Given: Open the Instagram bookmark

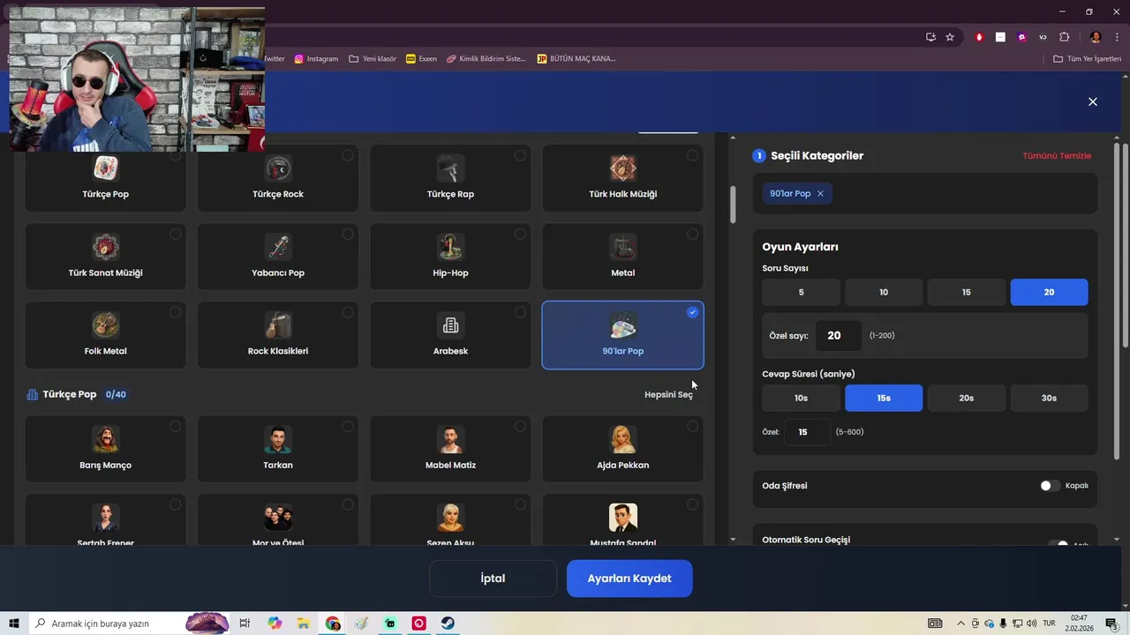Looking at the screenshot, I should pos(316,59).
